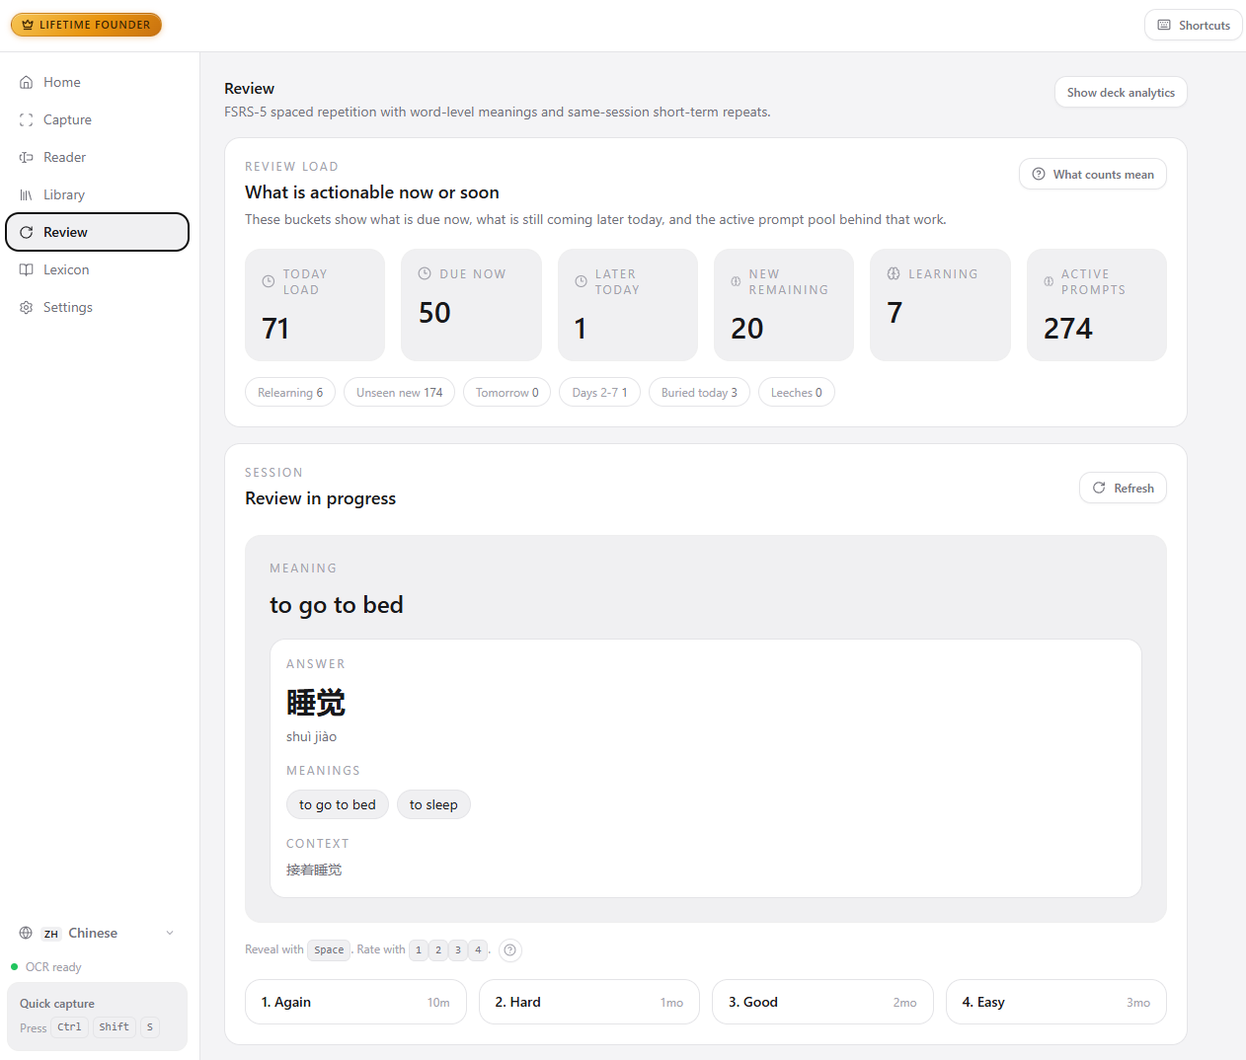Click the Buried today 3 chip
This screenshot has height=1060, width=1246.
pyautogui.click(x=699, y=392)
